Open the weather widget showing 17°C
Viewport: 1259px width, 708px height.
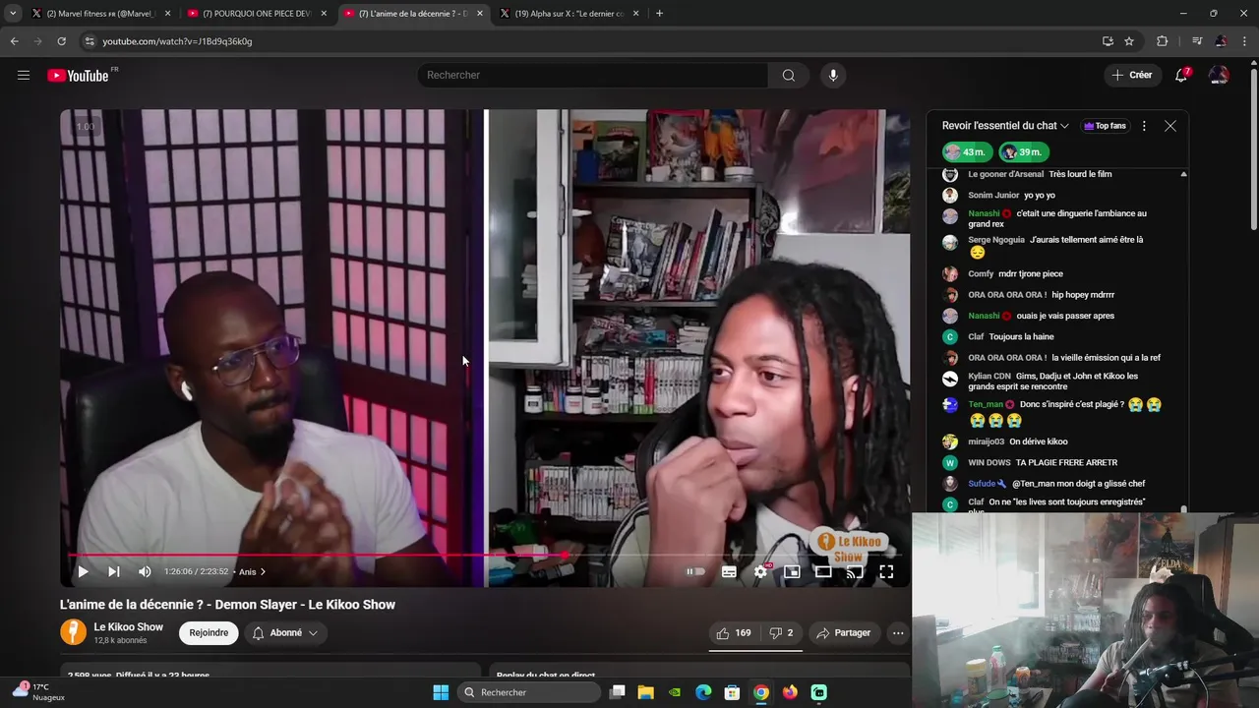click(x=38, y=692)
